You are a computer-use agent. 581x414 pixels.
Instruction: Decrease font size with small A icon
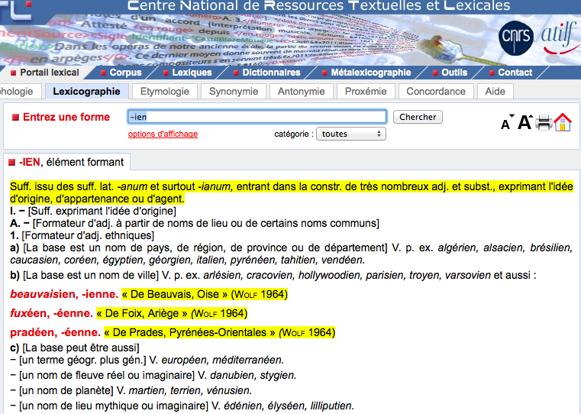click(507, 122)
